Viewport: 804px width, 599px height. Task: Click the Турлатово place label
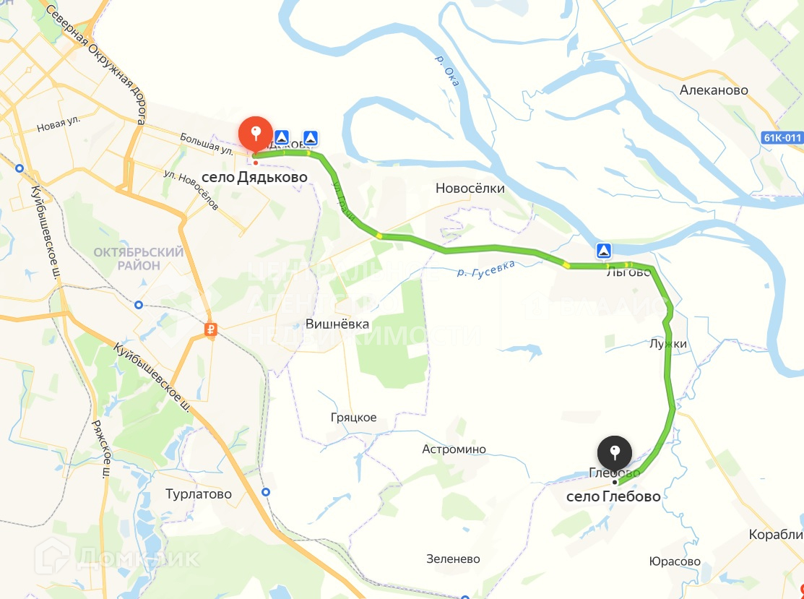pyautogui.click(x=199, y=494)
